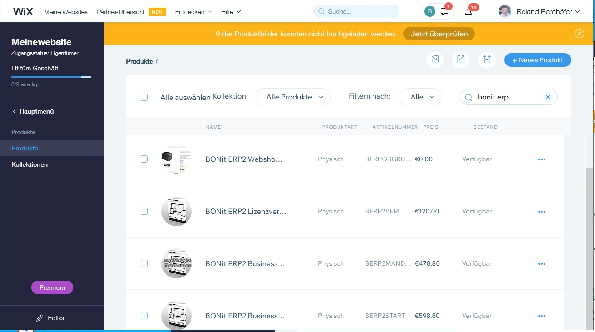Click the magnifier in the product search field

[468, 97]
